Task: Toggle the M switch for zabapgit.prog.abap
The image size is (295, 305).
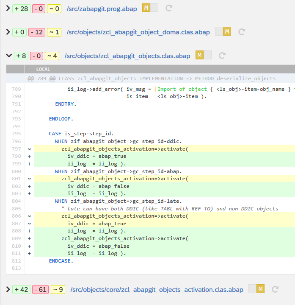Action: 150,8
